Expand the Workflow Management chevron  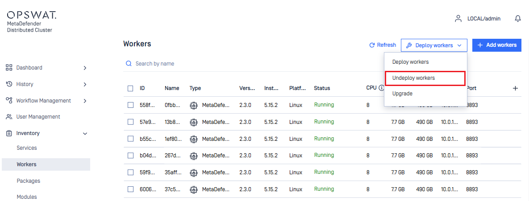pos(85,101)
